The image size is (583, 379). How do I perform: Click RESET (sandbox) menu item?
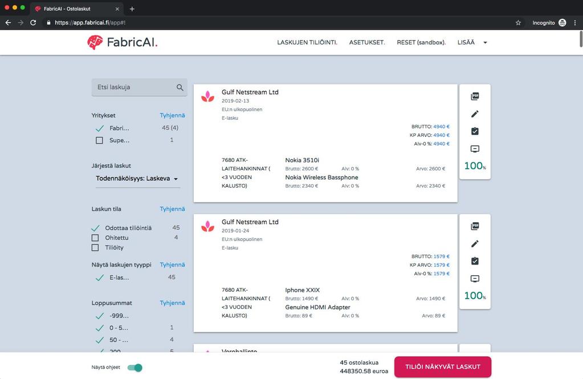click(421, 42)
